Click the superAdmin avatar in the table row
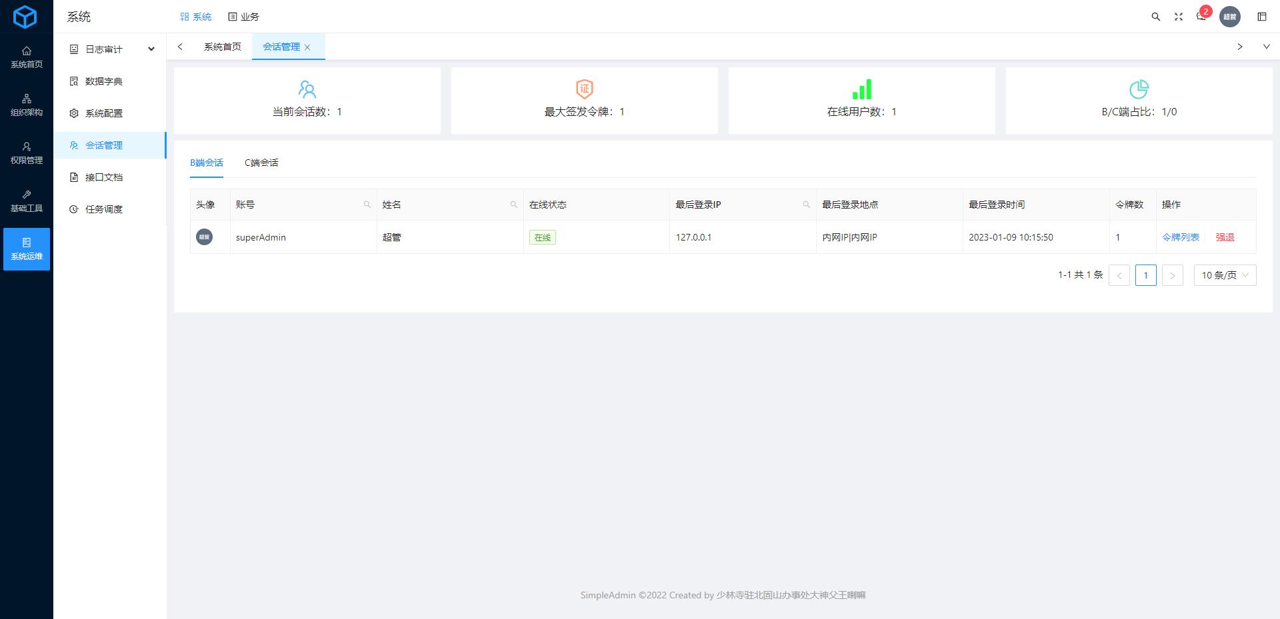This screenshot has width=1280, height=619. pos(204,237)
